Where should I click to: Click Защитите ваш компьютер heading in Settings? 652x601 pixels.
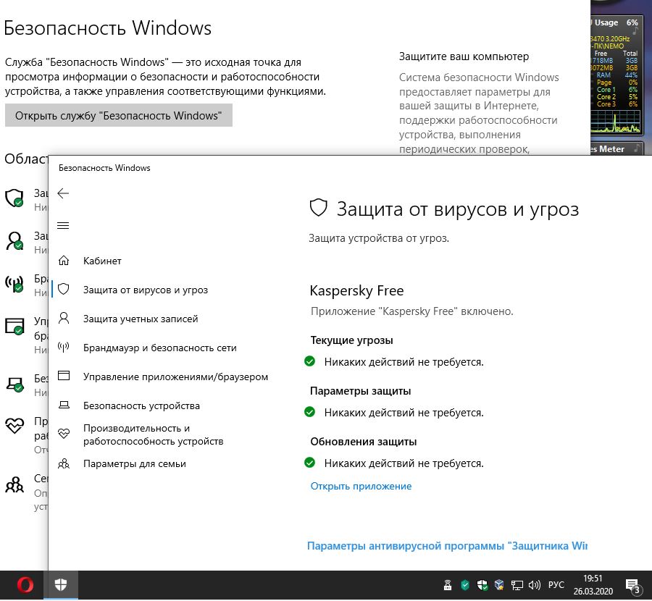point(464,56)
